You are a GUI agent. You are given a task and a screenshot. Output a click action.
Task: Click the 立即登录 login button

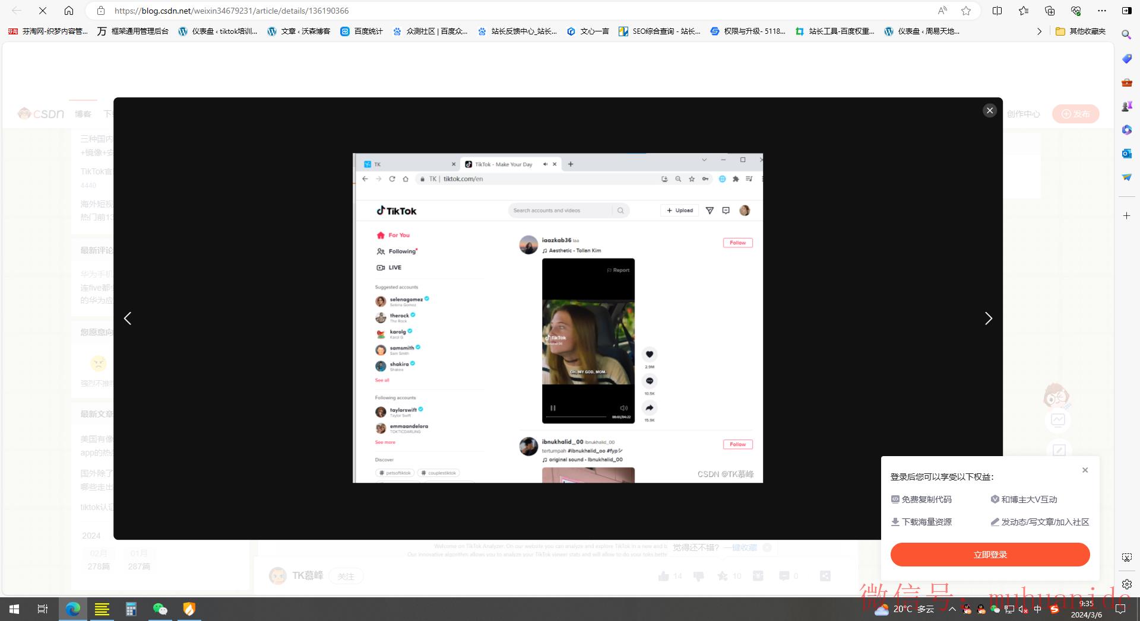pos(990,555)
